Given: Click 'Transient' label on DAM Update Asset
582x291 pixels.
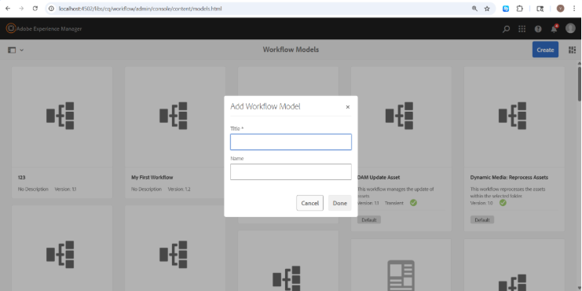Looking at the screenshot, I should coord(393,203).
